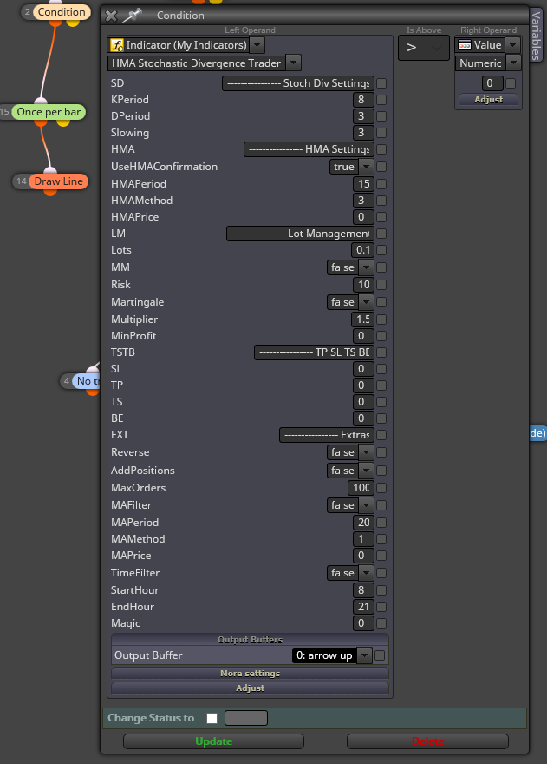This screenshot has width=547, height=764.
Task: Click the HMAPeriod value field 15
Action: coord(363,184)
